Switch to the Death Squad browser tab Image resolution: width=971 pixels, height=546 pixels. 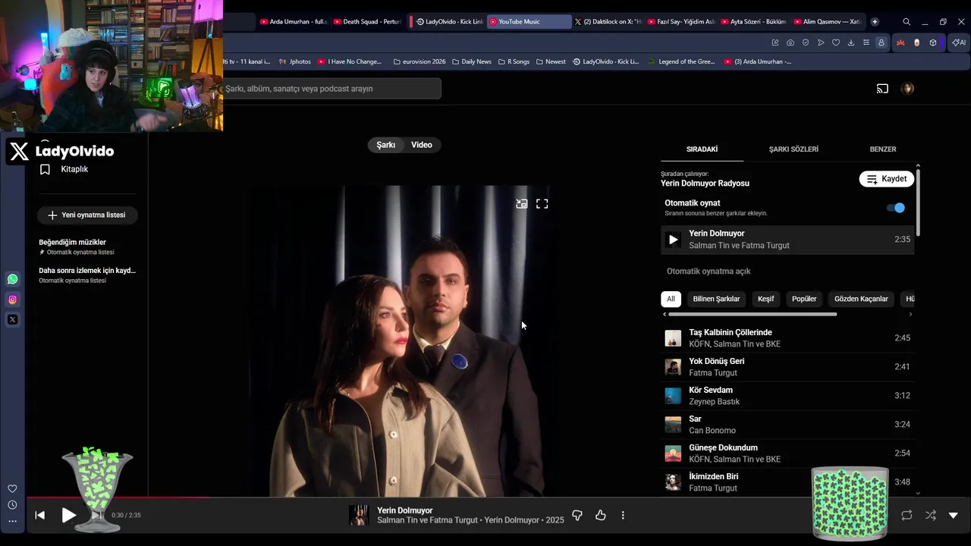(x=368, y=22)
